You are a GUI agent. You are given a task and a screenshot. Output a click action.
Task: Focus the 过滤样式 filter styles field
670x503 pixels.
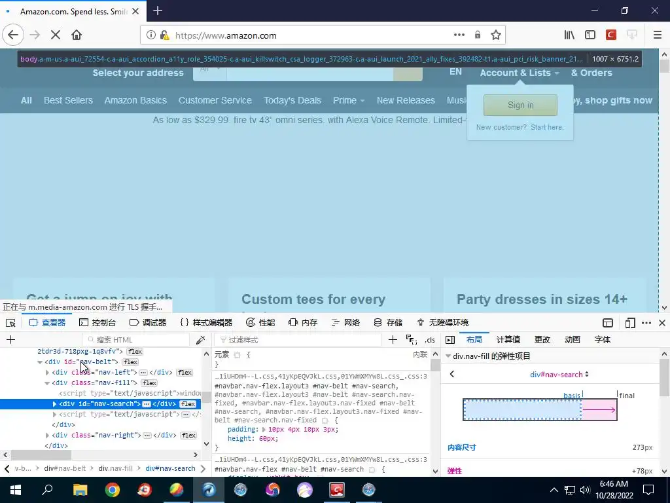(x=298, y=340)
